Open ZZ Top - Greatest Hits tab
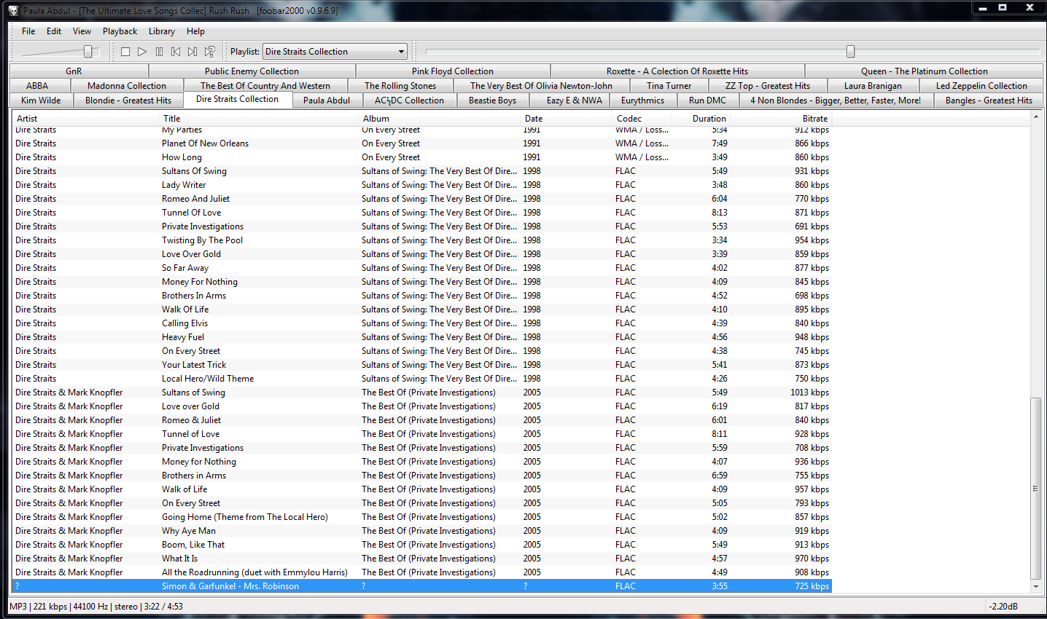Viewport: 1047px width, 619px height. click(768, 86)
